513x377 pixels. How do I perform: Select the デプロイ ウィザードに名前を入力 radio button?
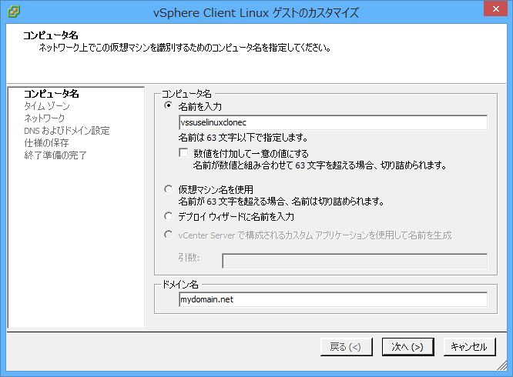click(x=168, y=215)
